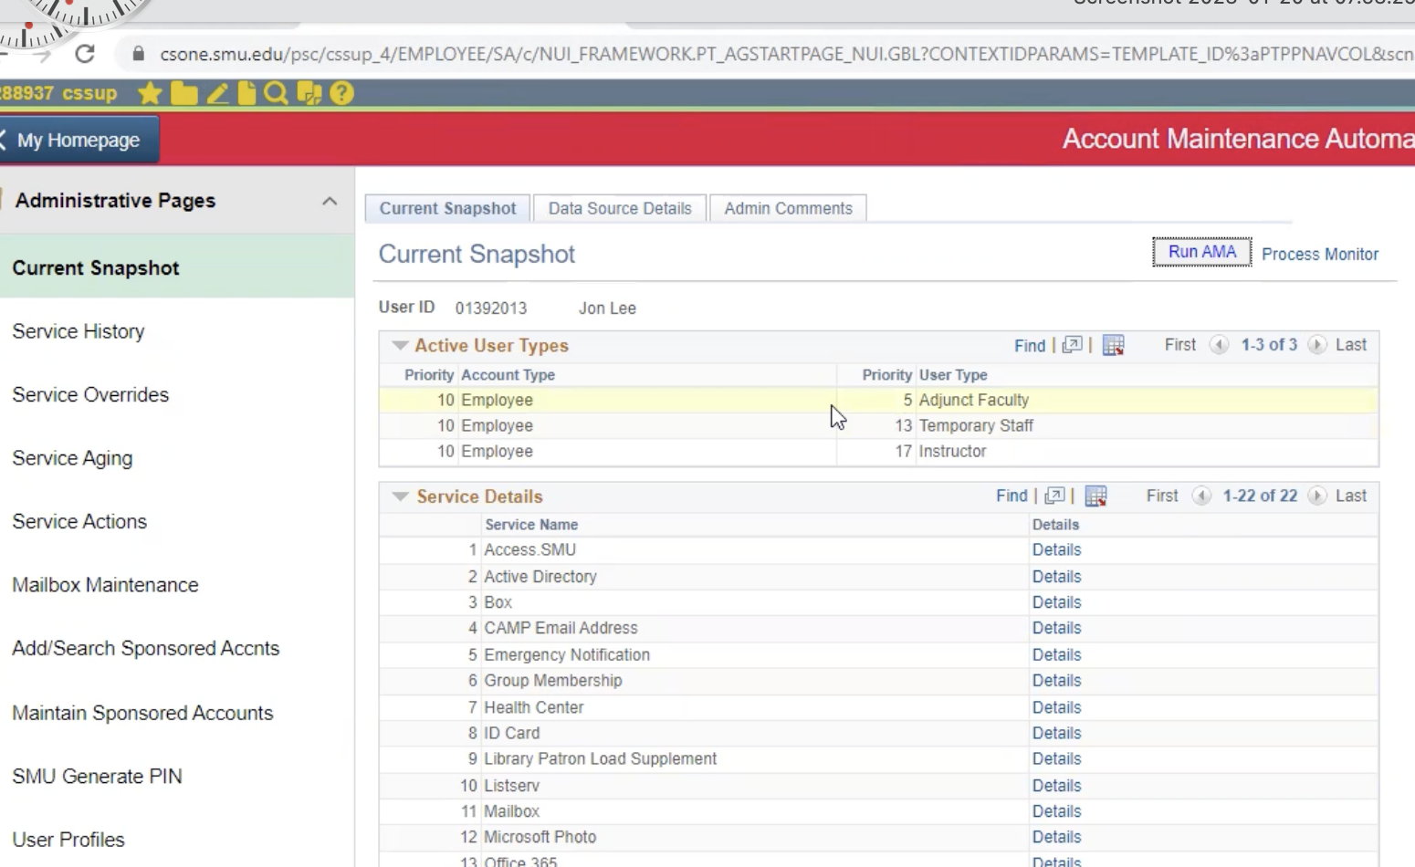Screen dimensions: 1415x867
Task: Reload the page with browser refresh button
Action: [85, 54]
